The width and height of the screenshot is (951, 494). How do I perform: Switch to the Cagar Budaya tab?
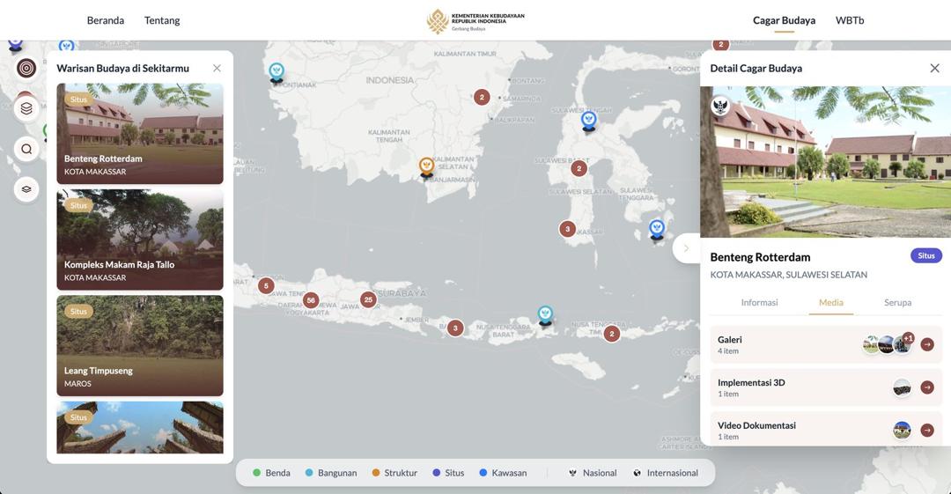[784, 20]
